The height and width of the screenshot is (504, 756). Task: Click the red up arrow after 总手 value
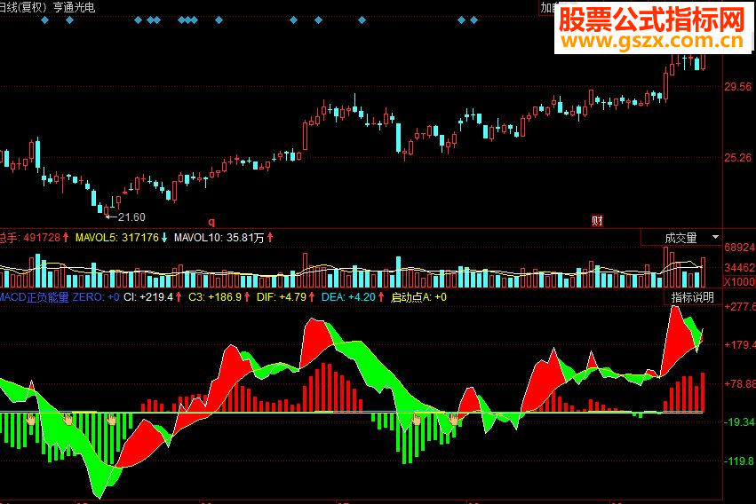point(66,237)
